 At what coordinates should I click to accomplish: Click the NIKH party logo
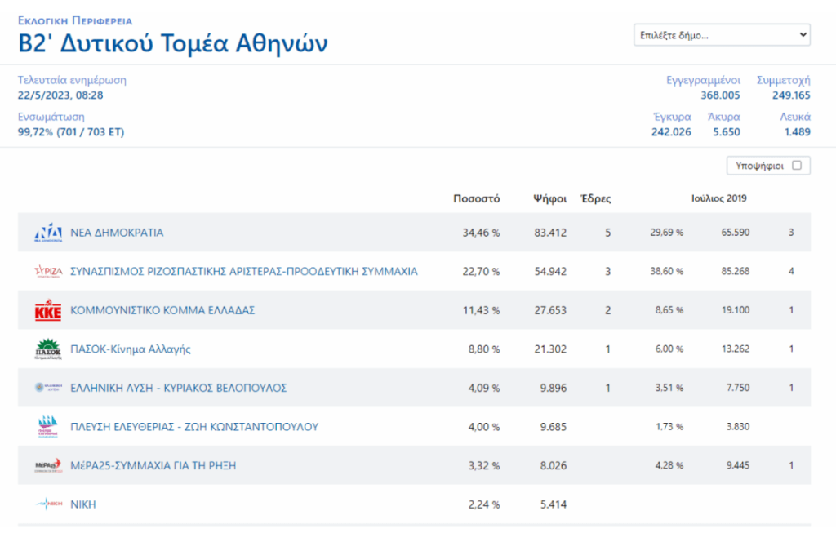[x=47, y=504]
